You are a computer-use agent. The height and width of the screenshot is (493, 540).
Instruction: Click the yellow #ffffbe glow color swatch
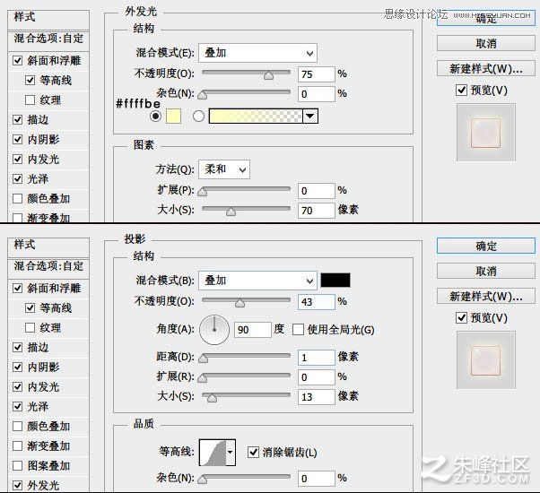coord(174,116)
